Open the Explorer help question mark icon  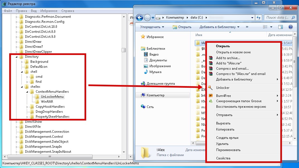(x=290, y=27)
